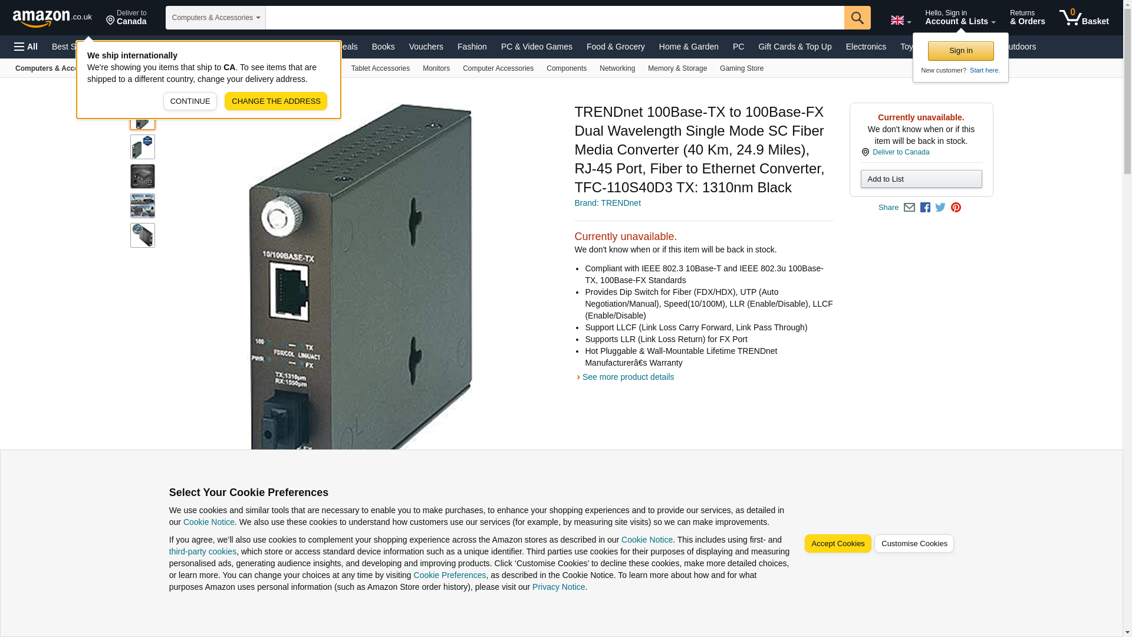Screen dimensions: 1132x637
Task: Click CHANGE THE ADDRESS button
Action: [x=276, y=101]
